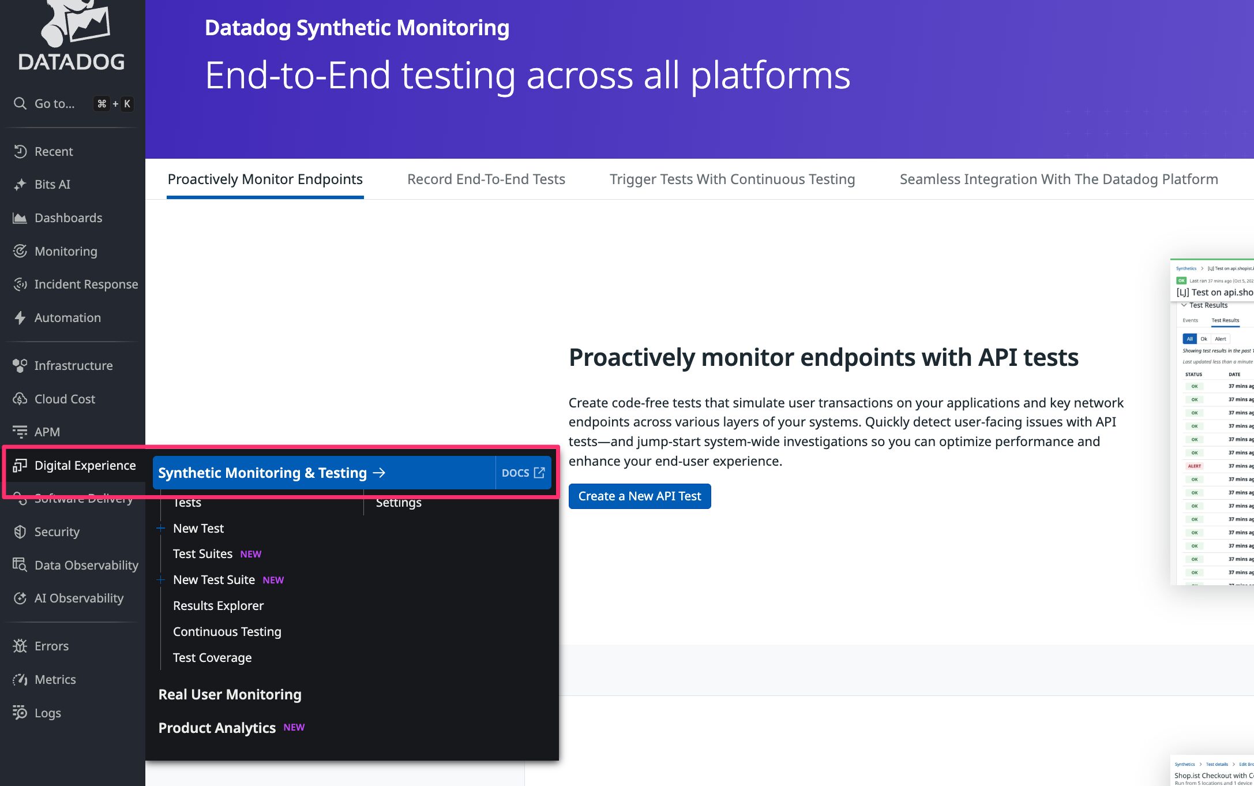This screenshot has height=786, width=1254.
Task: Expand Product Analytics section
Action: coord(217,728)
